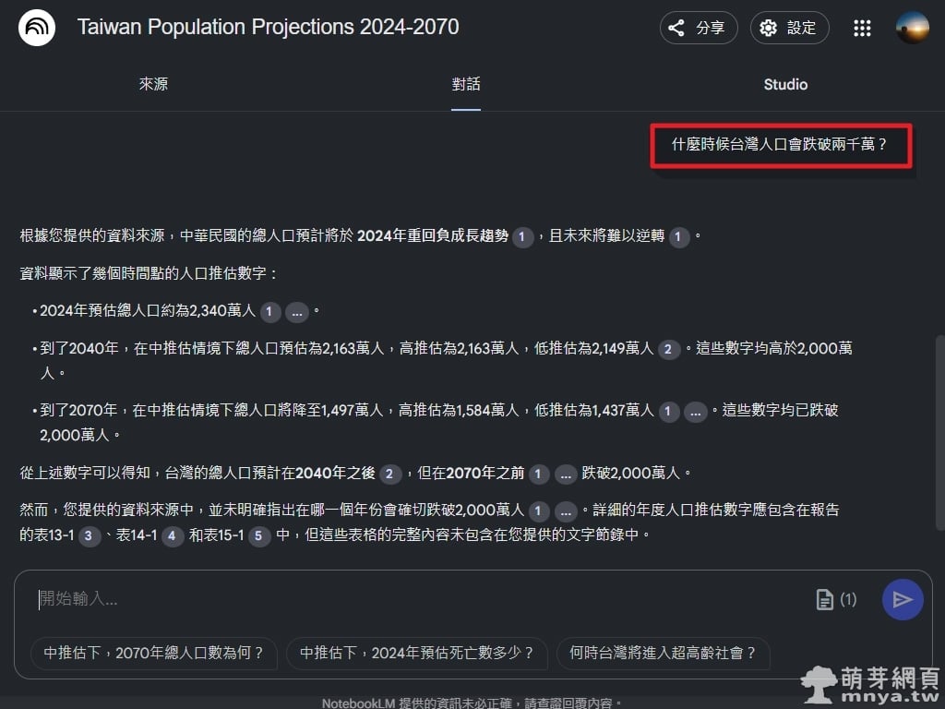Switch to the Studio tab
The image size is (945, 709).
[785, 85]
